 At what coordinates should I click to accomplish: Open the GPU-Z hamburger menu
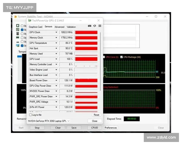click(100, 26)
